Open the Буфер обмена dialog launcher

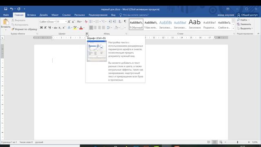coord(37,34)
